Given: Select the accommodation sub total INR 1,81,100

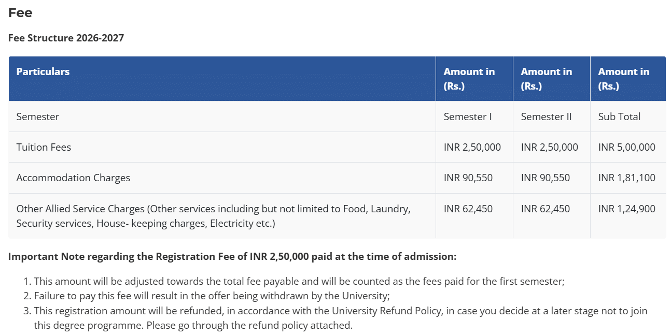Looking at the screenshot, I should point(626,178).
